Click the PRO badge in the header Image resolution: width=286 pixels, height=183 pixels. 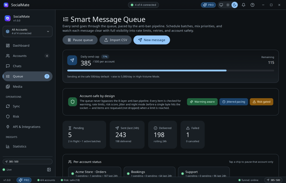click(208, 5)
